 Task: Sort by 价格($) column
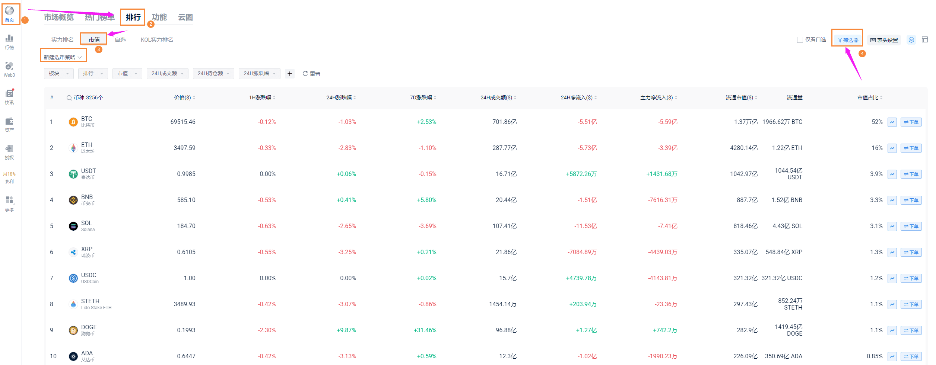[x=185, y=97]
